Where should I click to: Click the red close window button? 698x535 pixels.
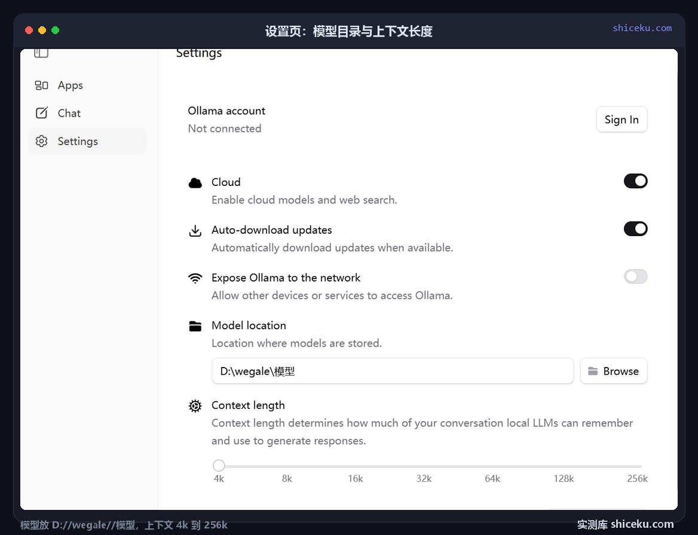pyautogui.click(x=29, y=30)
